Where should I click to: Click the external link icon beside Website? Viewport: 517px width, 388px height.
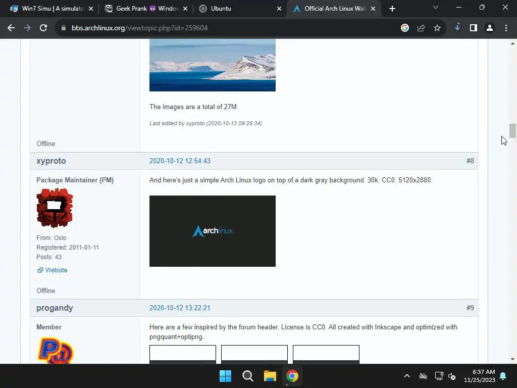click(40, 270)
